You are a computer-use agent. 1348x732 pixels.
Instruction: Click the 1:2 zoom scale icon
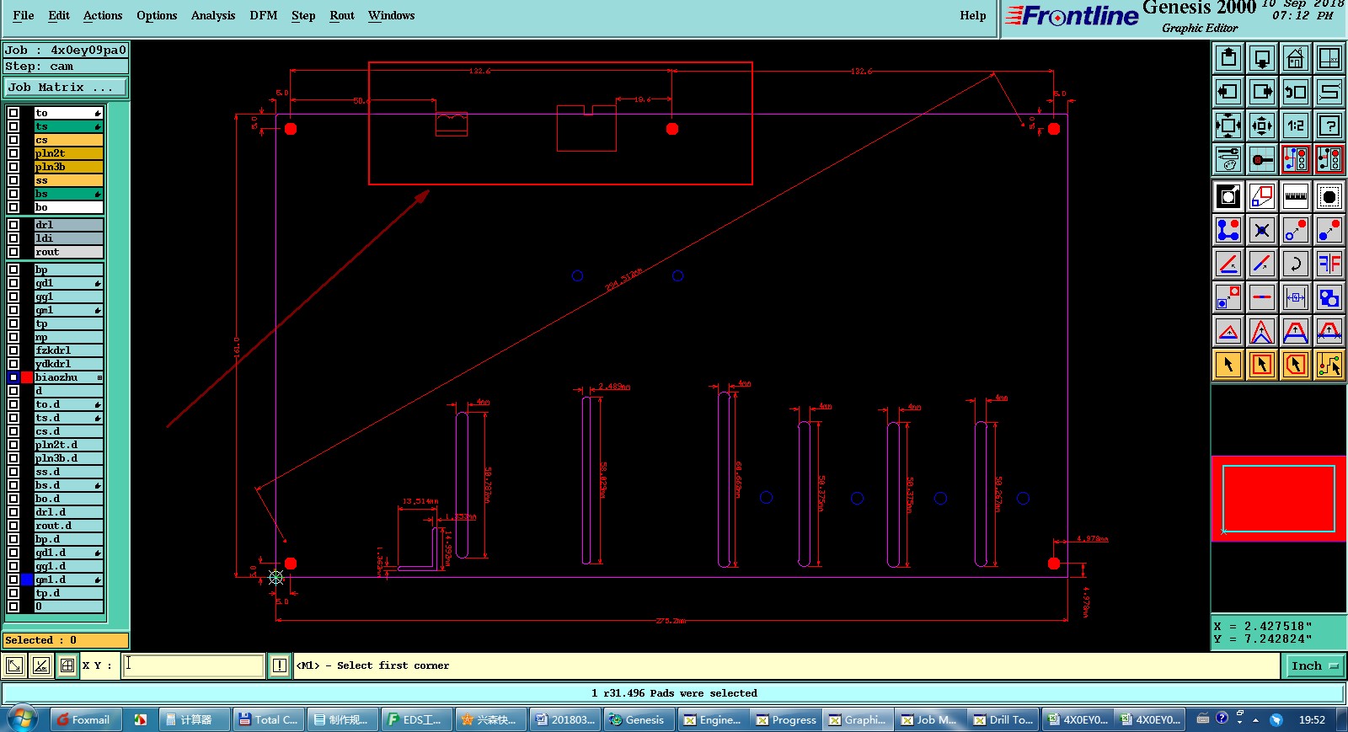point(1296,126)
